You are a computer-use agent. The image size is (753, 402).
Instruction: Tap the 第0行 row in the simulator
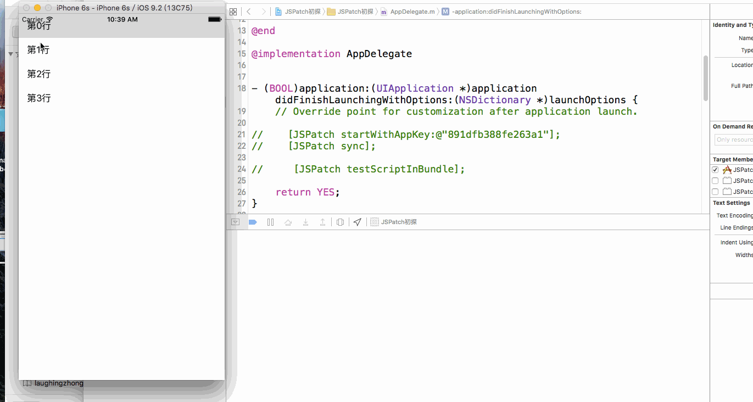(x=121, y=26)
